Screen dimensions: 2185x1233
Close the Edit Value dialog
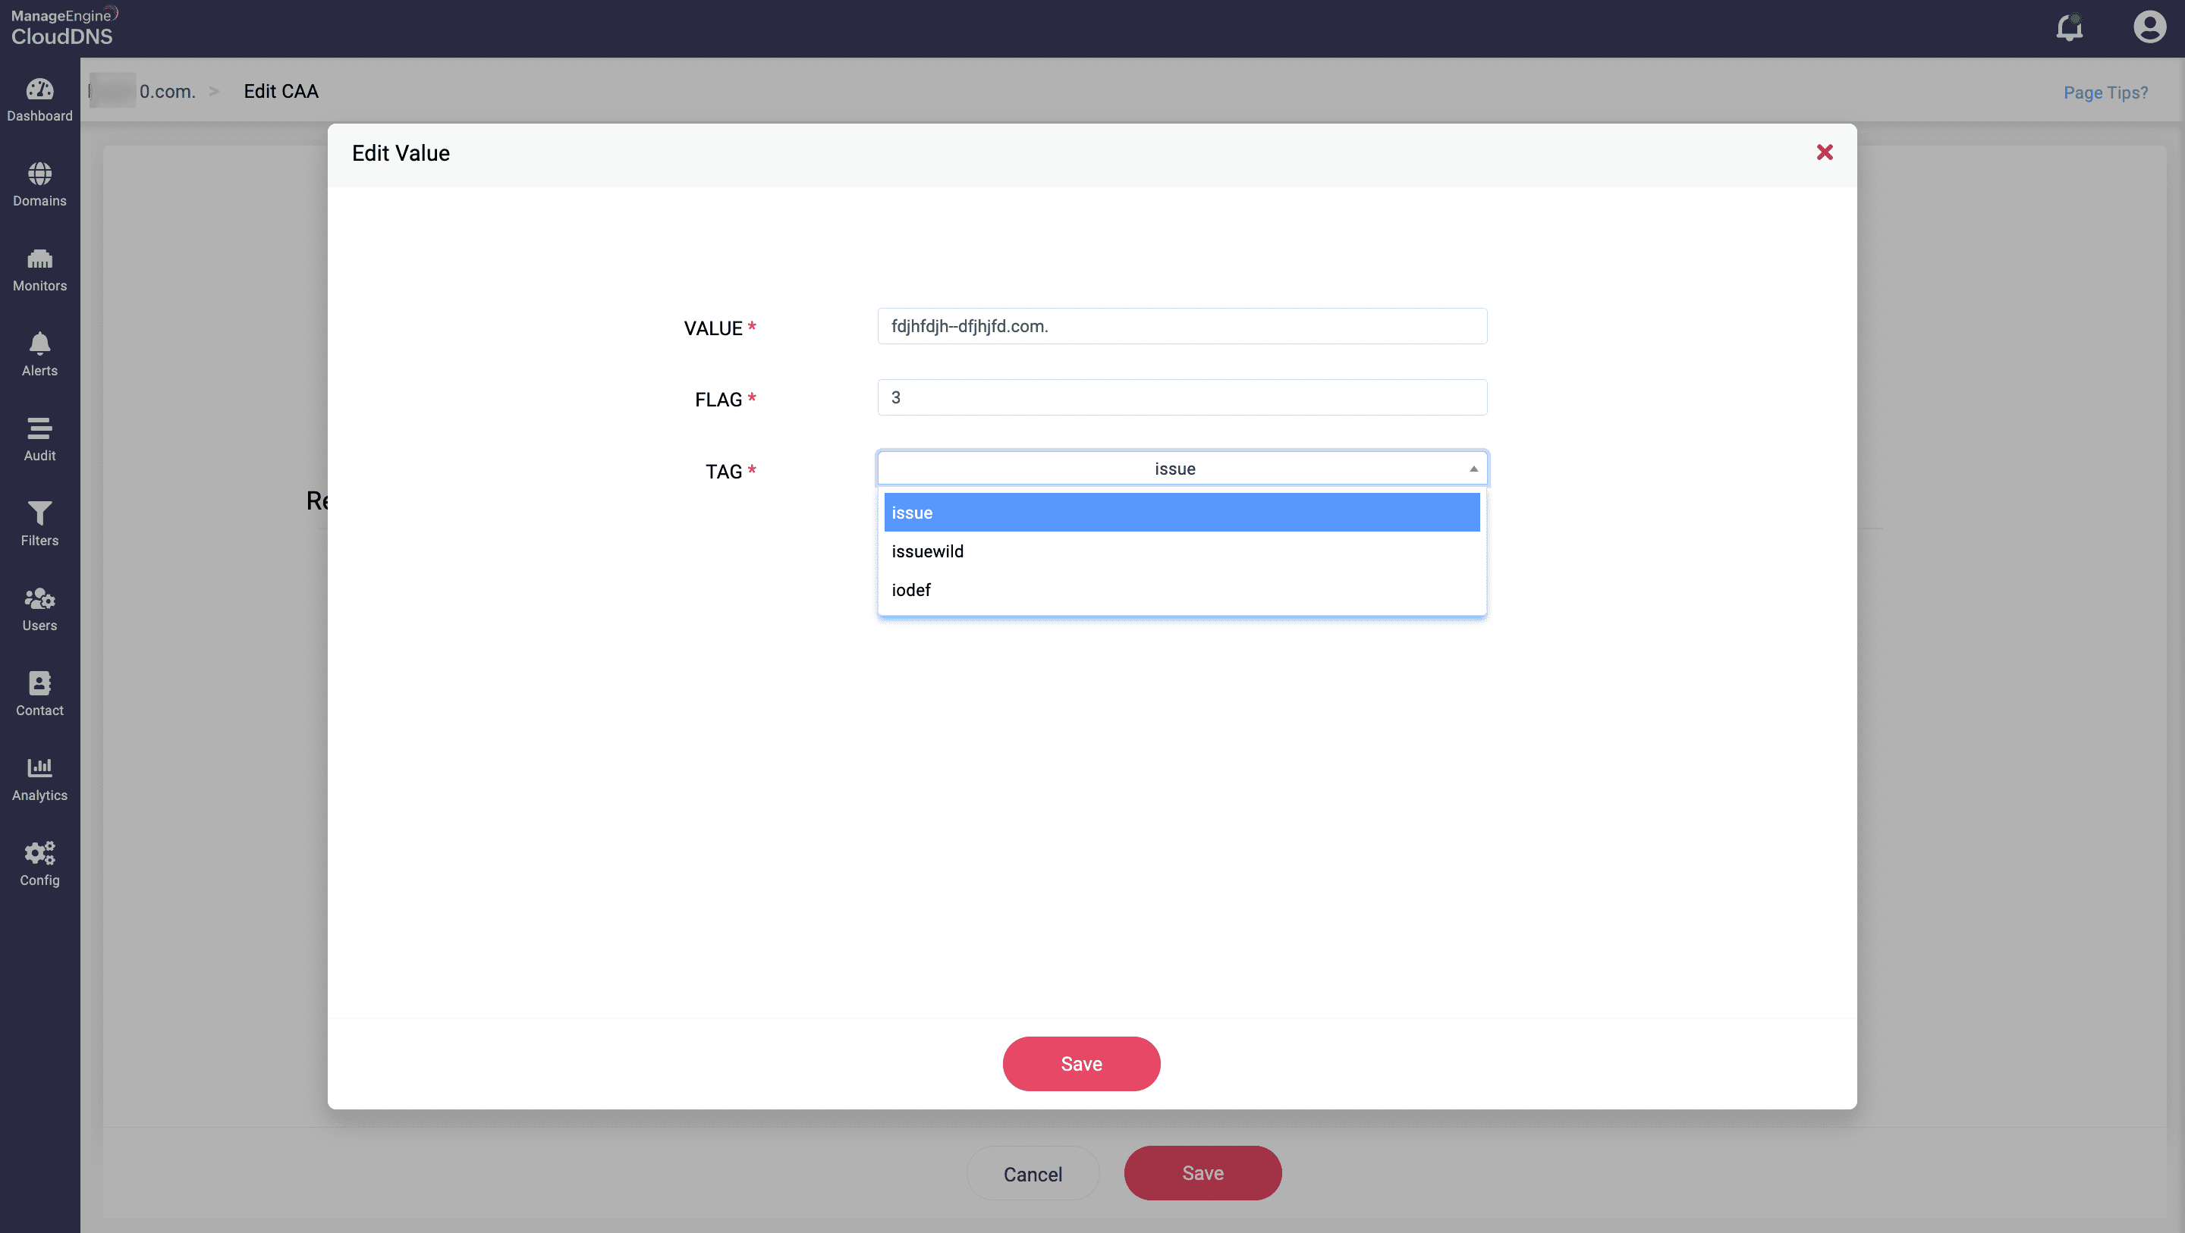click(1824, 152)
